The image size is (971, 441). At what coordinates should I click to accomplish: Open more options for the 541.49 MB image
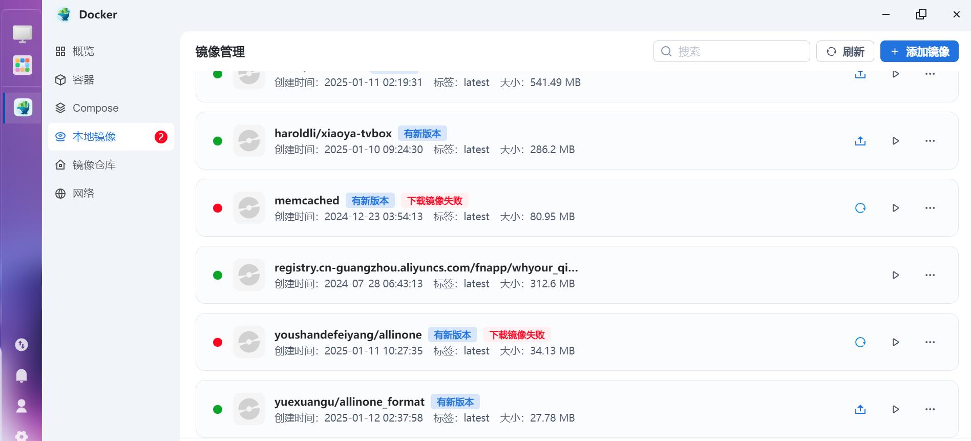click(x=930, y=74)
